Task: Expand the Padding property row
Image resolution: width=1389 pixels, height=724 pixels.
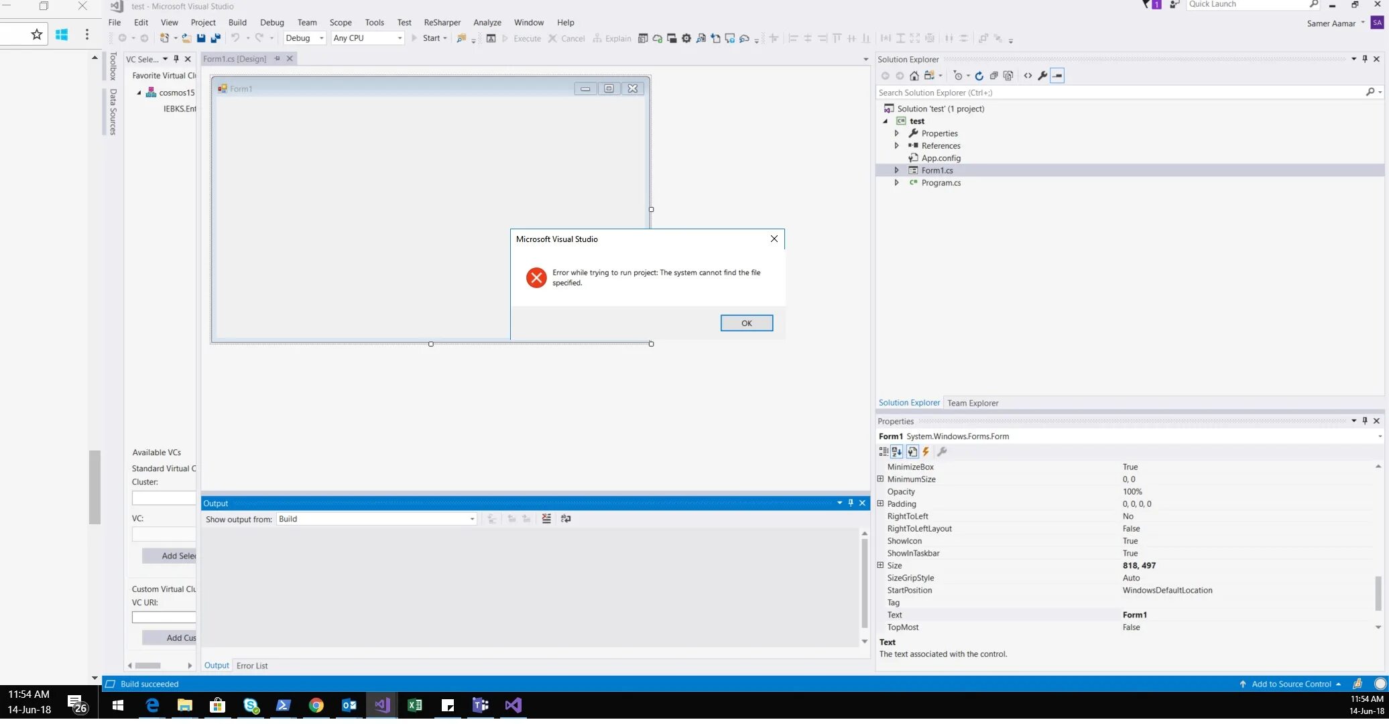Action: click(880, 503)
